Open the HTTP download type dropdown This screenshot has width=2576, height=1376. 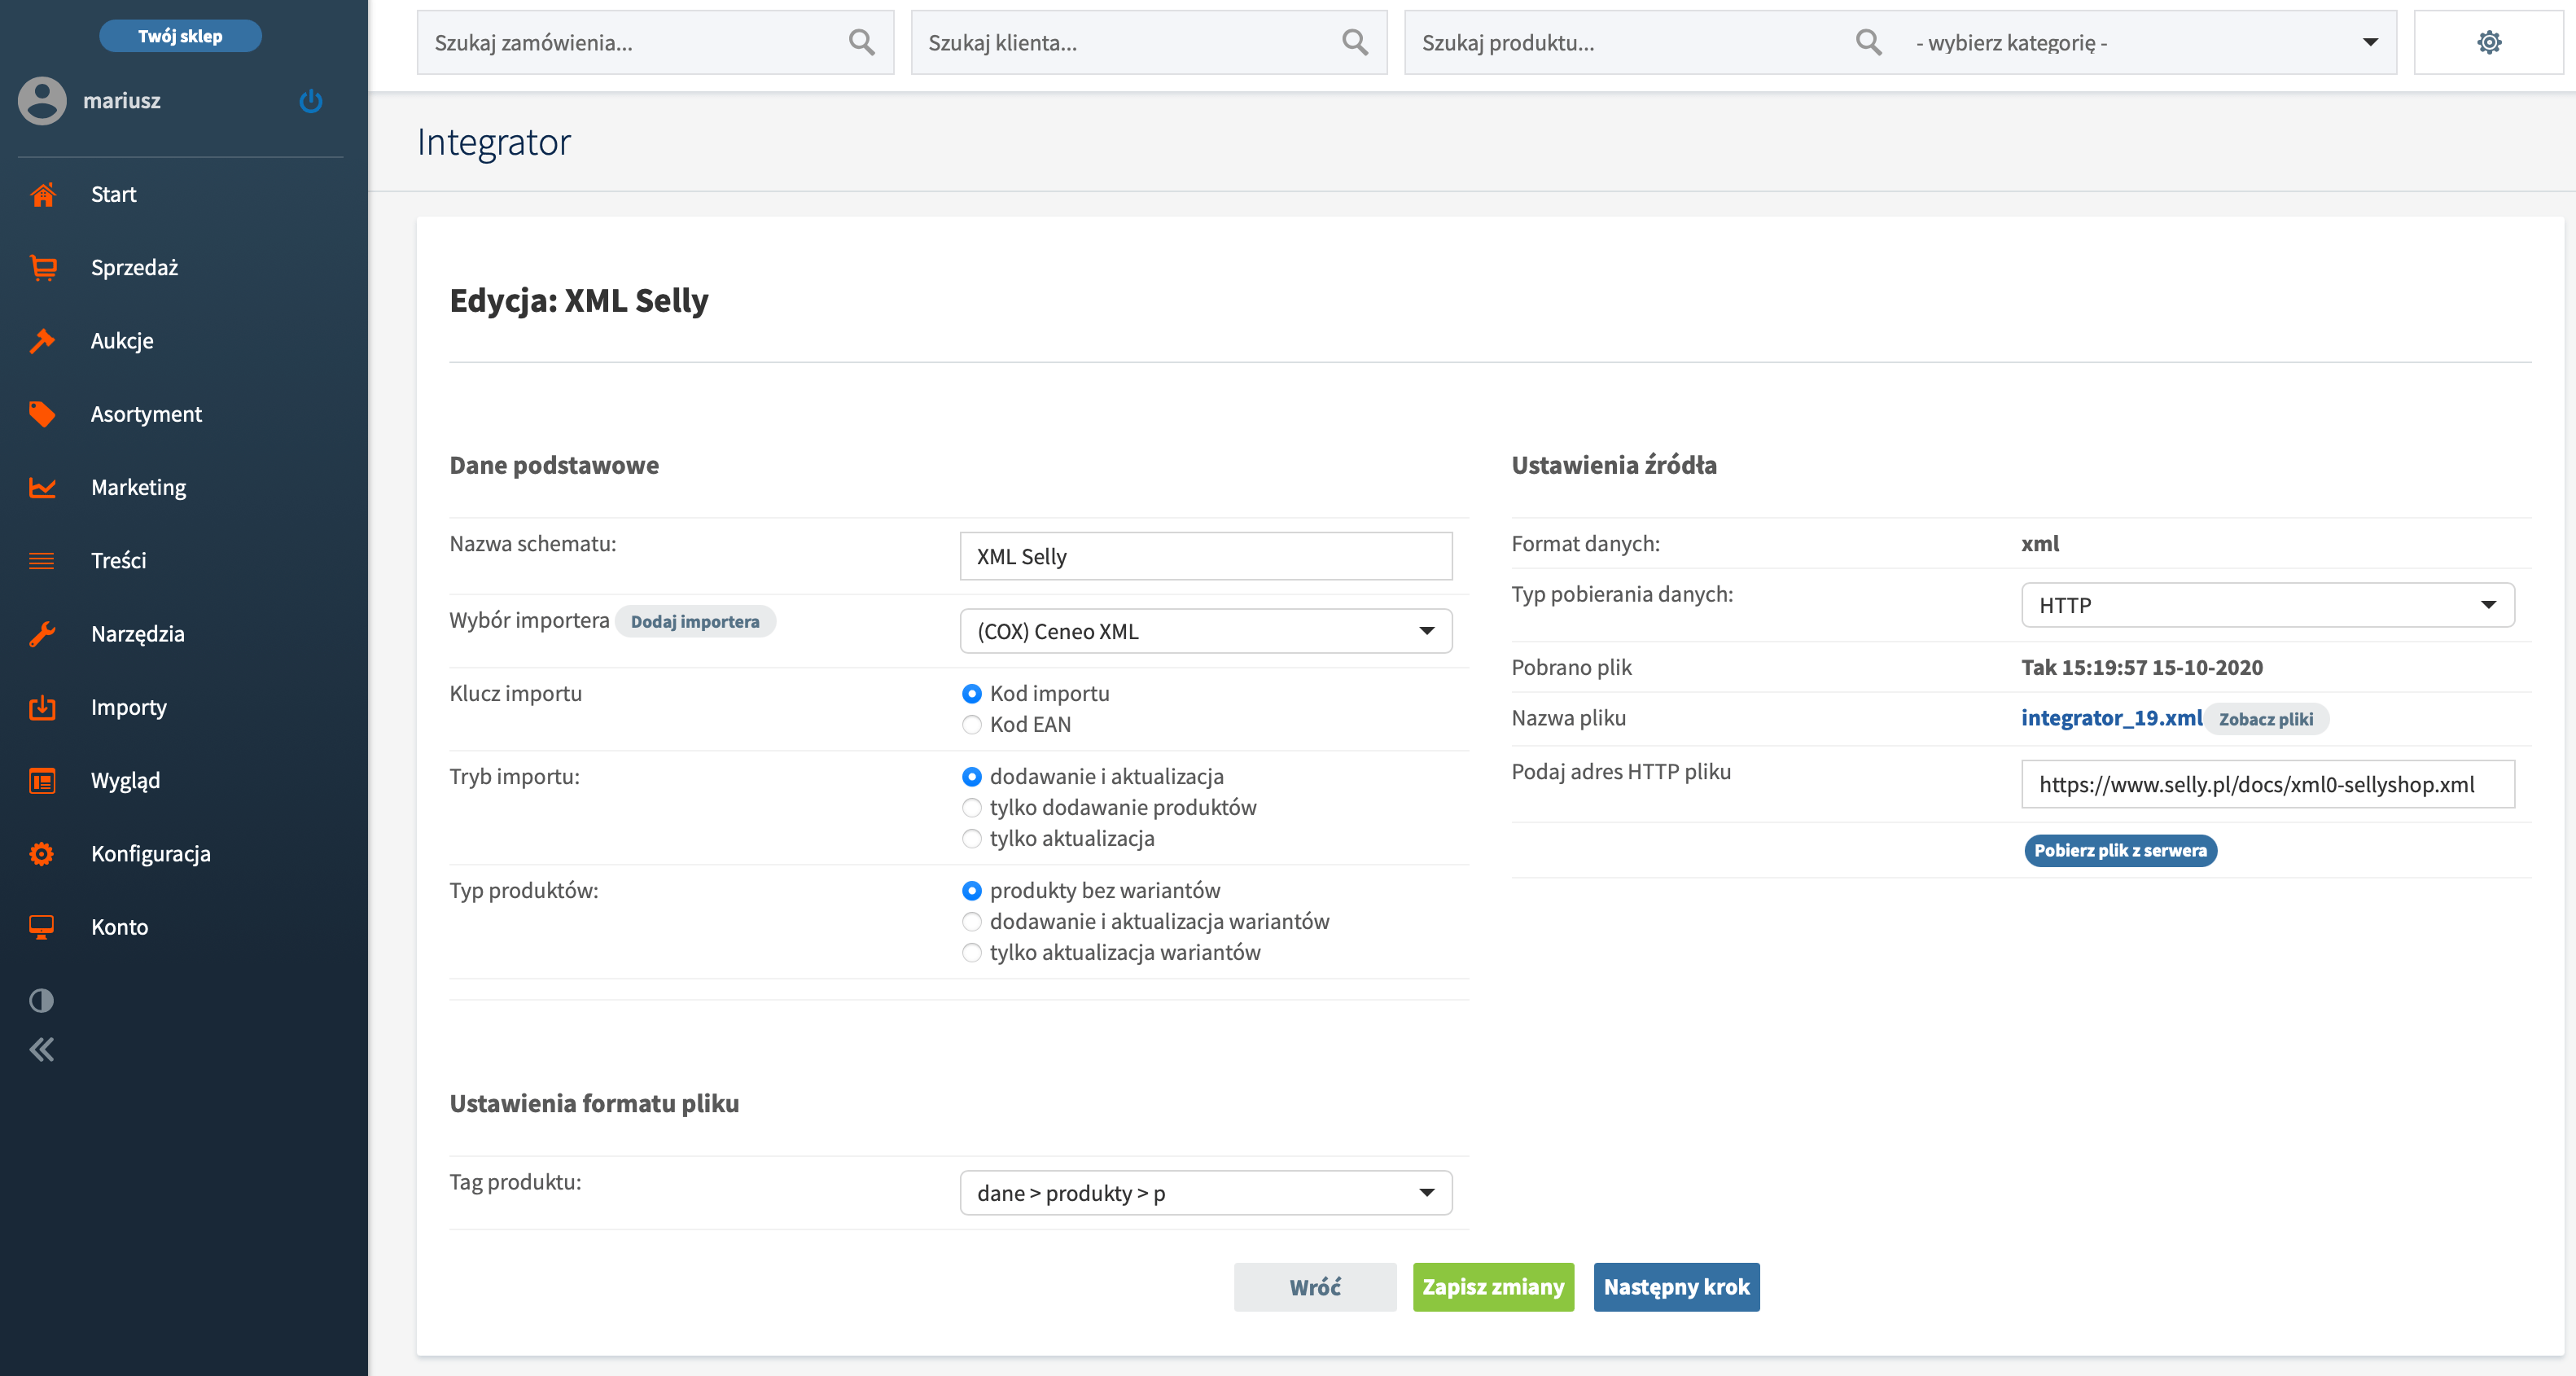click(2267, 605)
